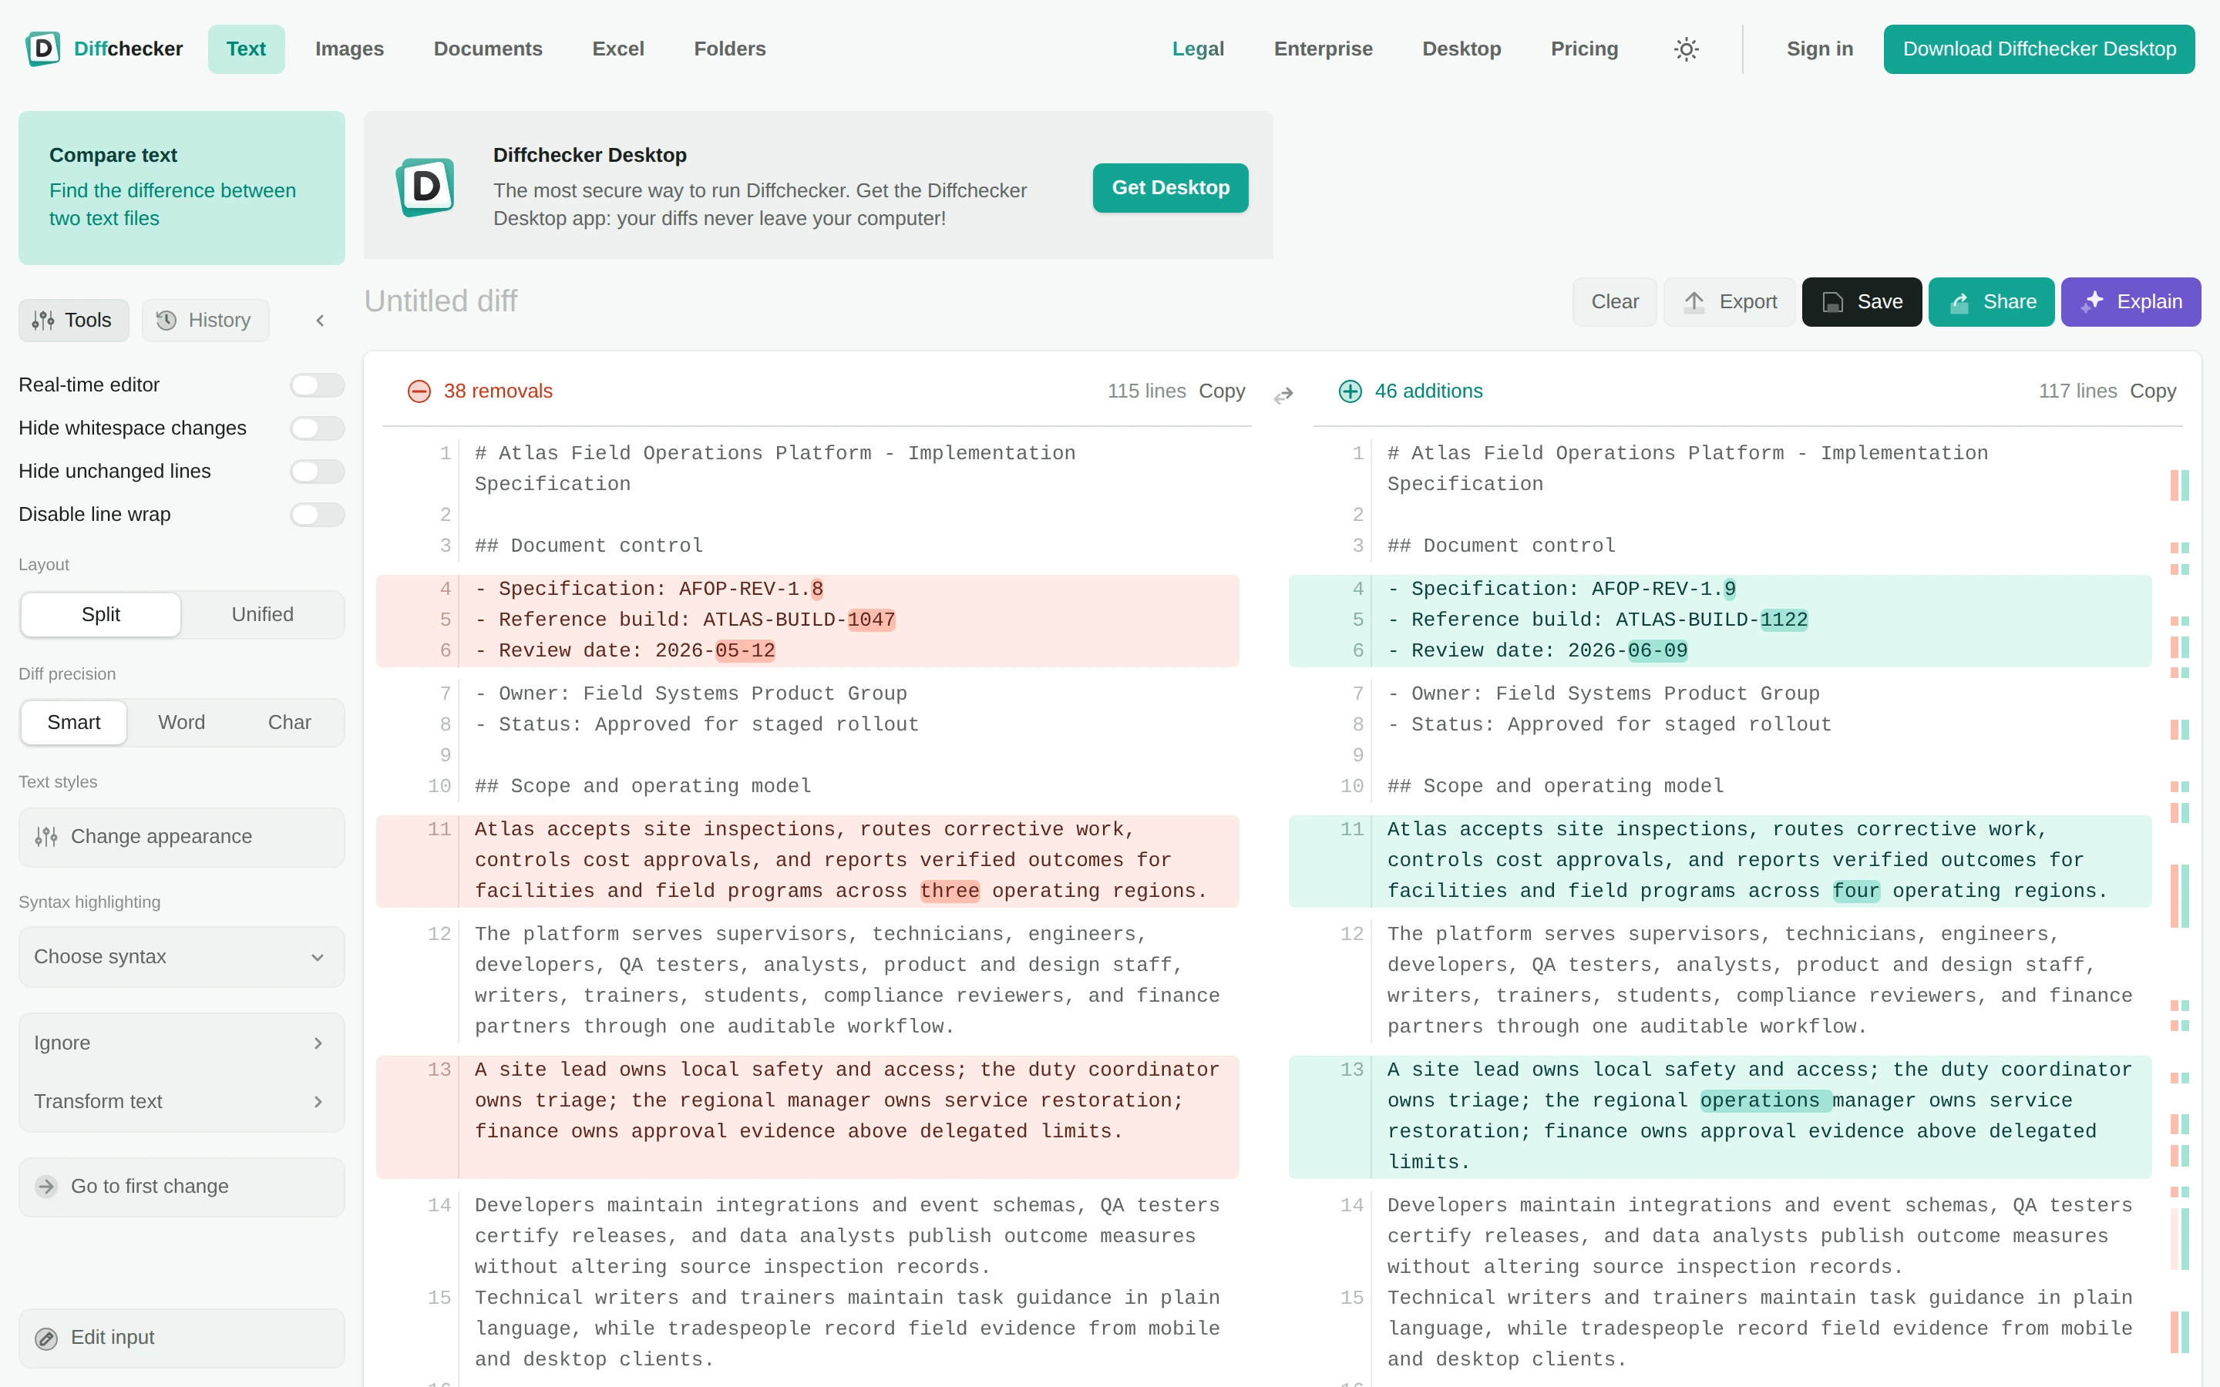Expand the Transform text options row
Screen dimensions: 2220x1387
tap(182, 1102)
